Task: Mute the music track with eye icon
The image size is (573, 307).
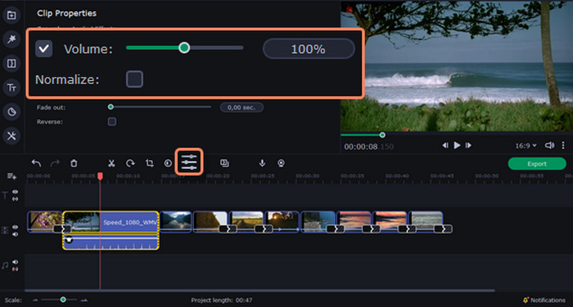Action: point(15,262)
